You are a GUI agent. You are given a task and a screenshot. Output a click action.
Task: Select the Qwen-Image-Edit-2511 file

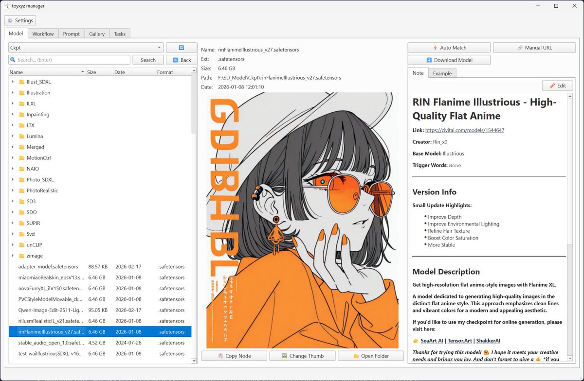[x=100, y=310]
